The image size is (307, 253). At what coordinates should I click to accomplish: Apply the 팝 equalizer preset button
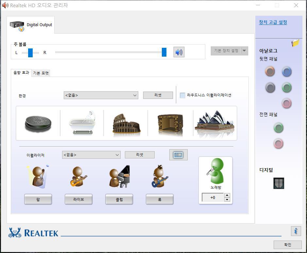[38, 200]
